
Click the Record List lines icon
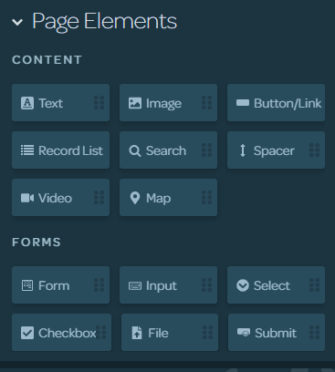[27, 150]
